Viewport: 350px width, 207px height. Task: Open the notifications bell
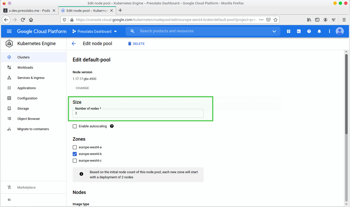[319, 31]
